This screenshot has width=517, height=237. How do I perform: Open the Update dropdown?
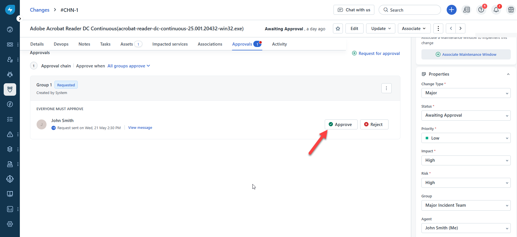381,29
